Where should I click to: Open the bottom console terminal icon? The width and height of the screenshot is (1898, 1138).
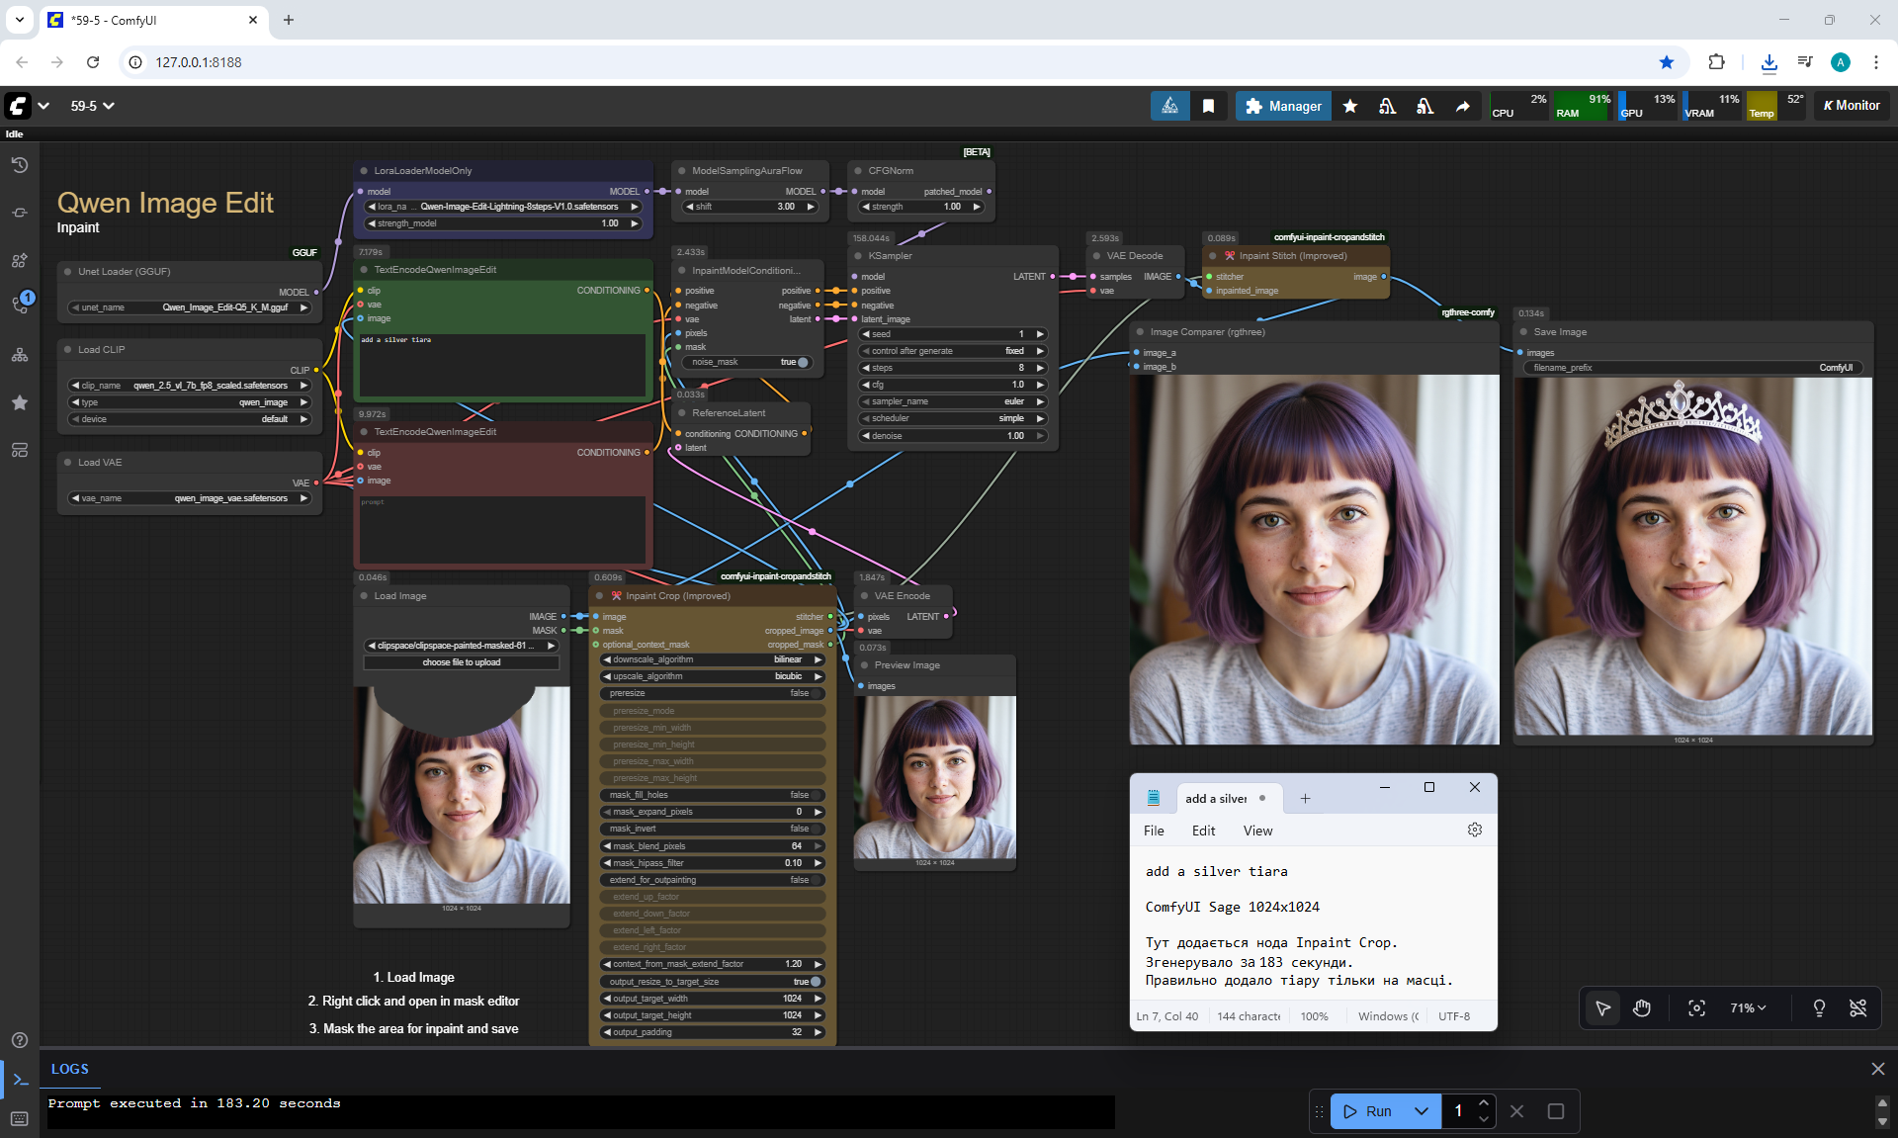point(20,1080)
